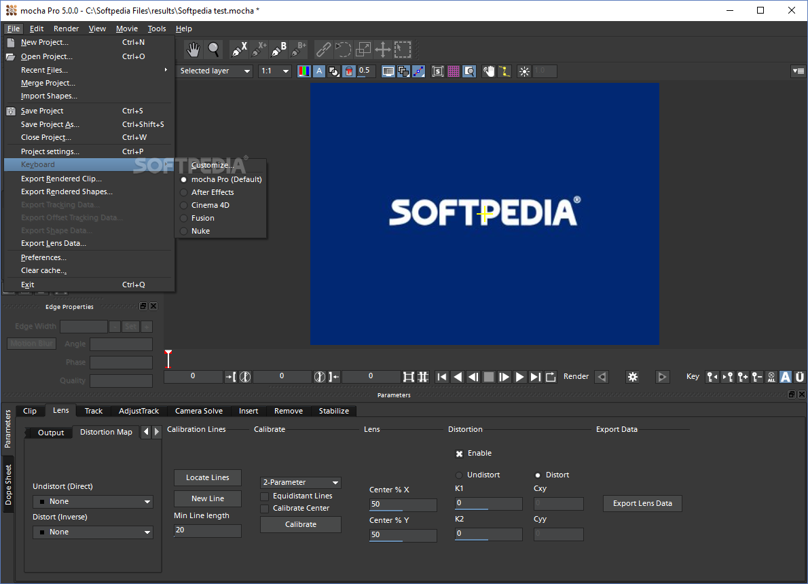
Task: Select the move crosshair arrows tool
Action: (x=383, y=50)
